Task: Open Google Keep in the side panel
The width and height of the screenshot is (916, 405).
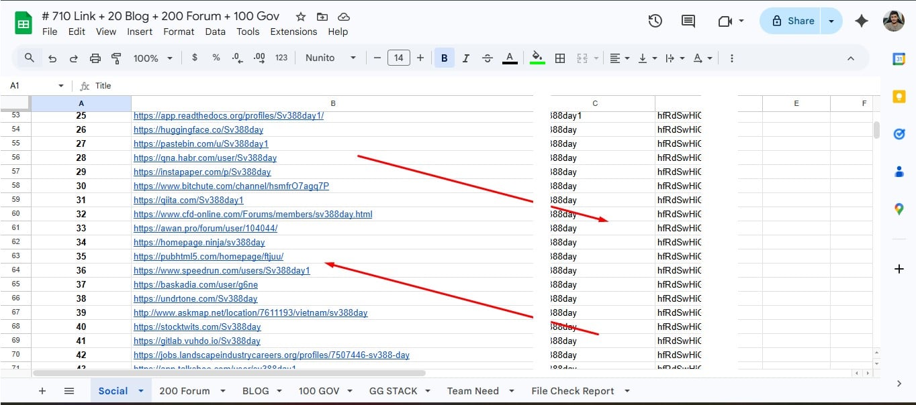Action: (x=899, y=97)
